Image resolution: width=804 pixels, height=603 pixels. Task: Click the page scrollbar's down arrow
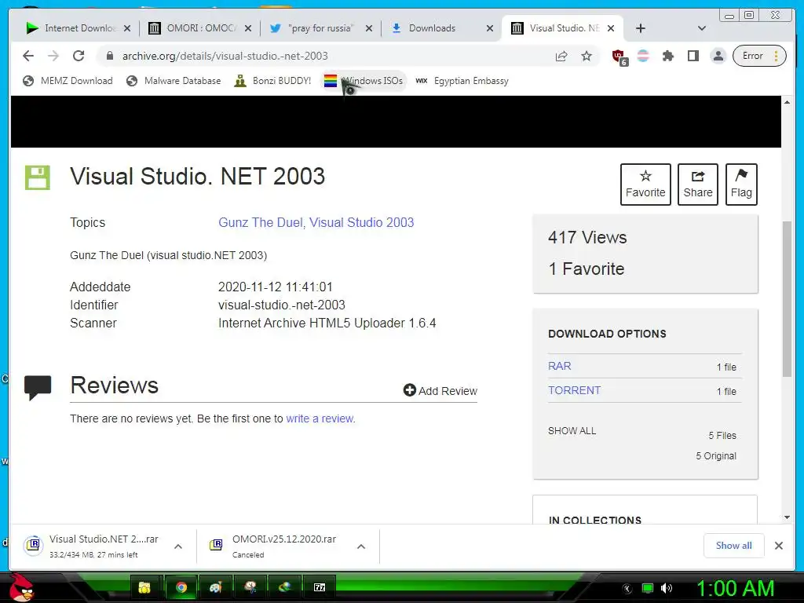coord(787,517)
